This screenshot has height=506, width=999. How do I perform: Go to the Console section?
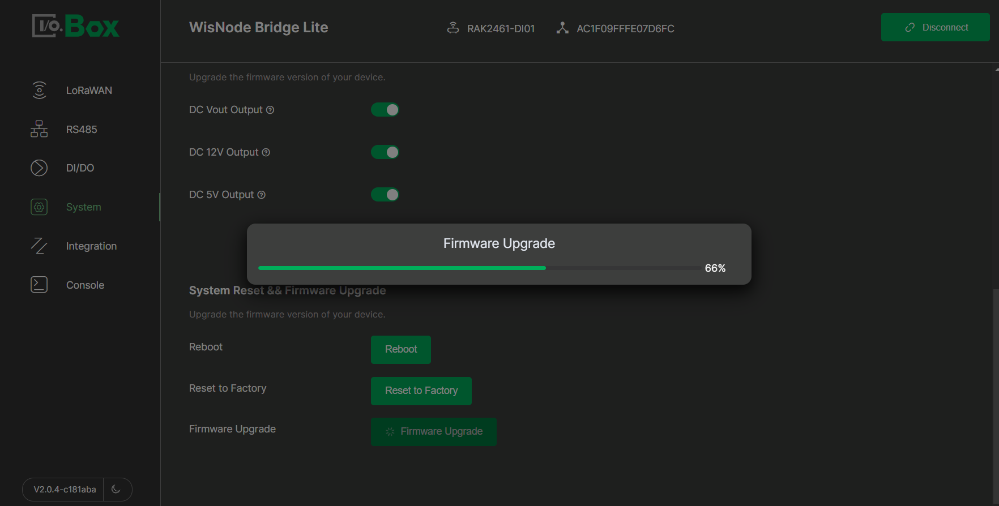[85, 285]
